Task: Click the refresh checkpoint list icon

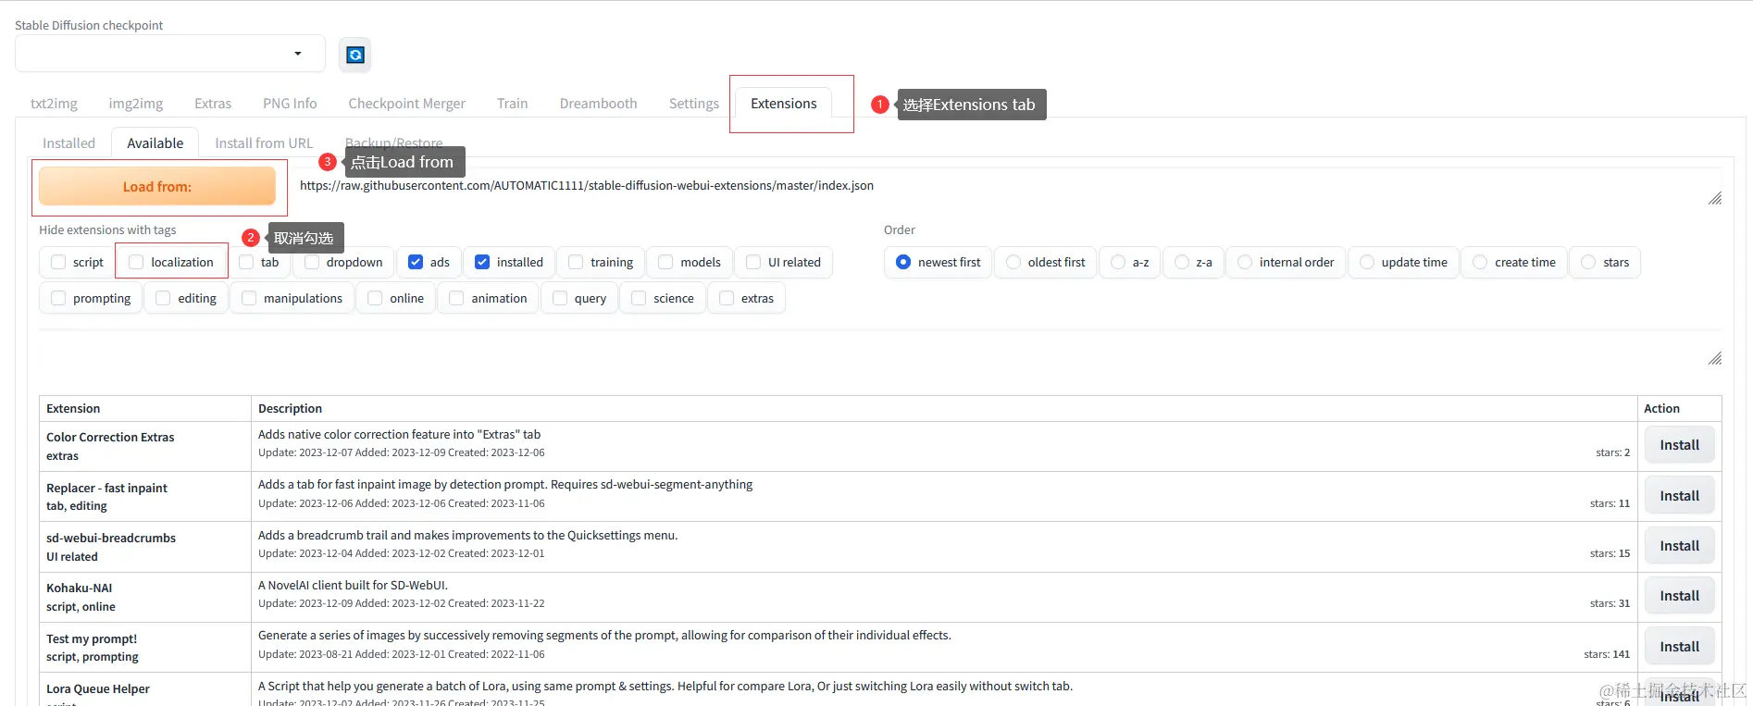Action: (x=354, y=55)
